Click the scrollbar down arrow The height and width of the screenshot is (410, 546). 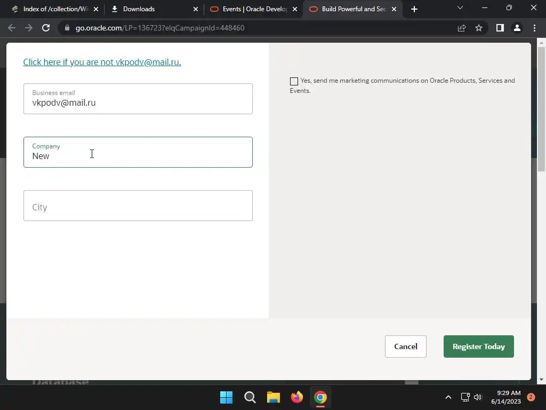coord(541,380)
